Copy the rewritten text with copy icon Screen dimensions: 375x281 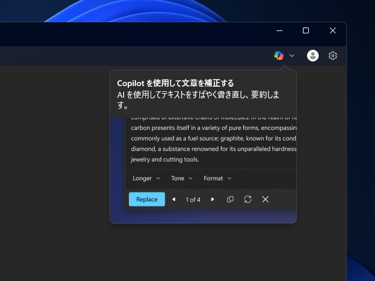(230, 199)
